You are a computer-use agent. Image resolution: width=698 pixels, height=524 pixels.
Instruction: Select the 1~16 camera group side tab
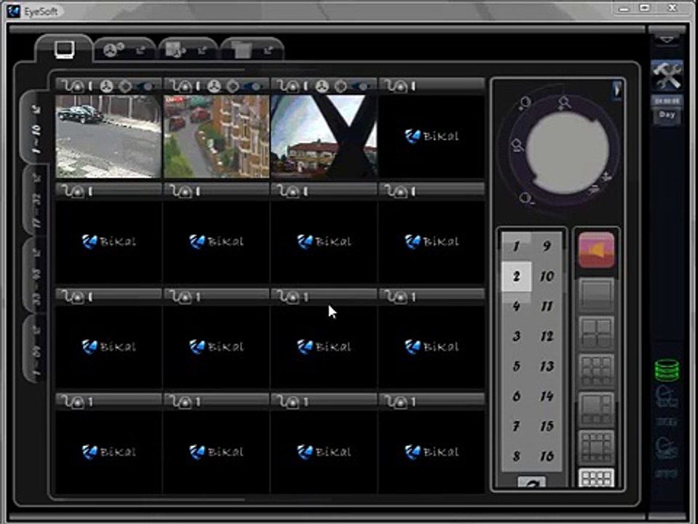[x=36, y=128]
